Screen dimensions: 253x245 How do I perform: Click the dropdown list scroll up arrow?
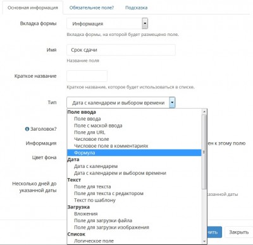pos(204,112)
